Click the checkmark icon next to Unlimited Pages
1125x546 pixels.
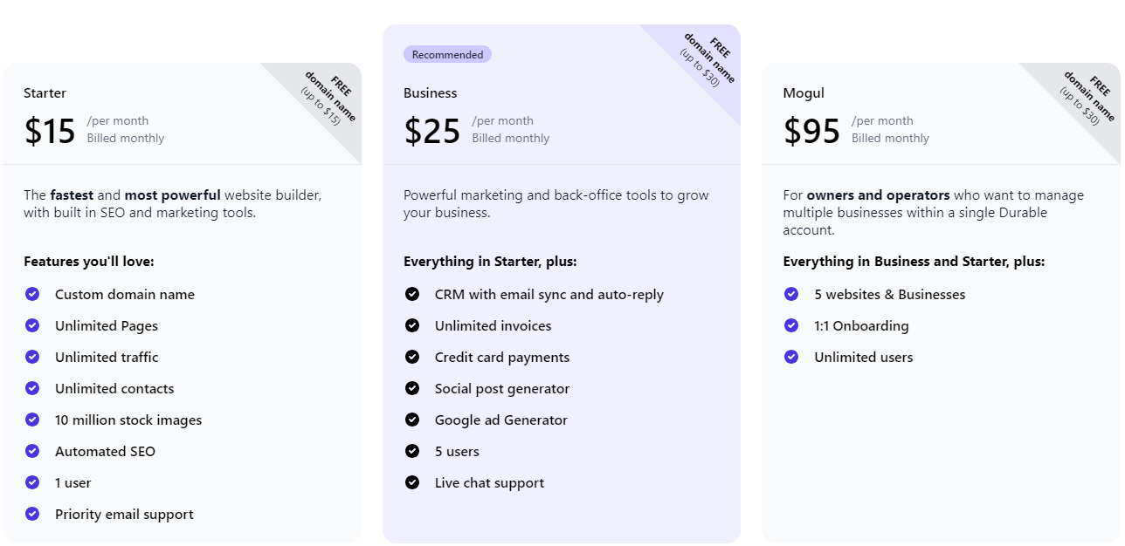(32, 325)
